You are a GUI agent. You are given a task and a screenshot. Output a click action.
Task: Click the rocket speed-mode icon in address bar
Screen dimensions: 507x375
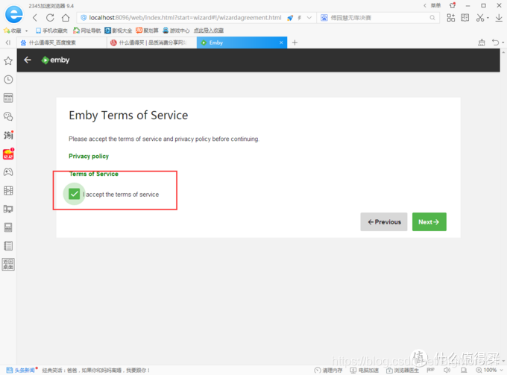pyautogui.click(x=290, y=18)
